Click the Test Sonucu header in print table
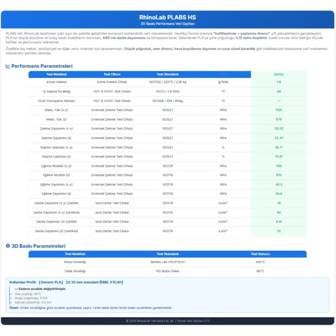 [x=260, y=254]
